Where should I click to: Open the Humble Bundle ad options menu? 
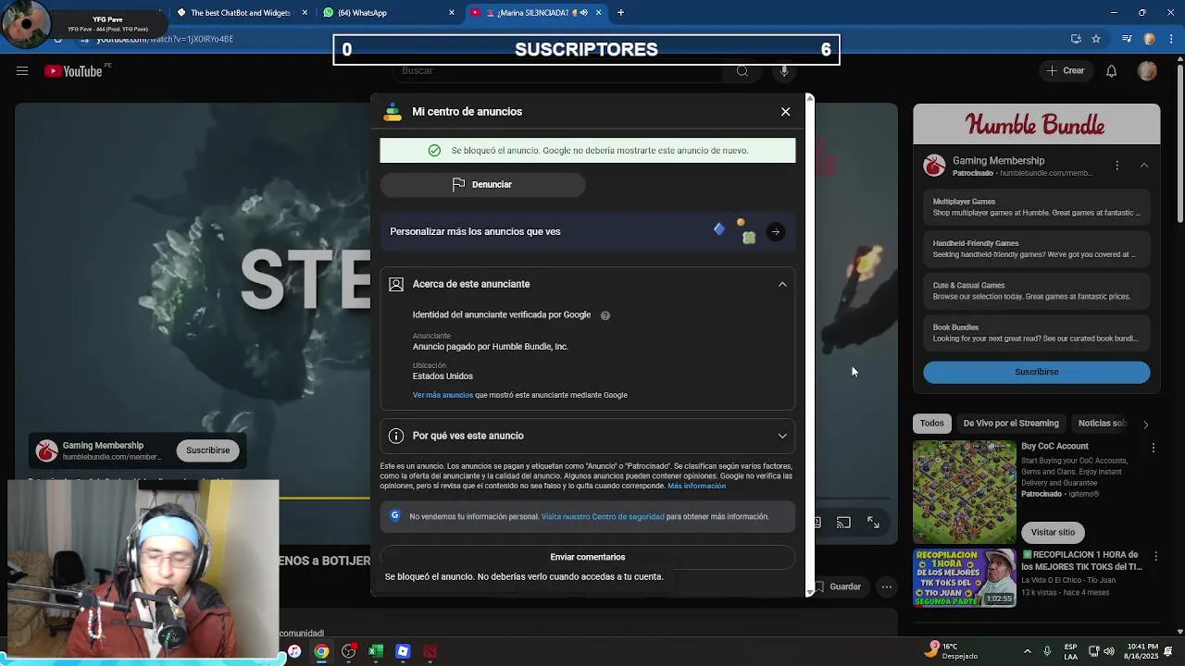pyautogui.click(x=1117, y=166)
